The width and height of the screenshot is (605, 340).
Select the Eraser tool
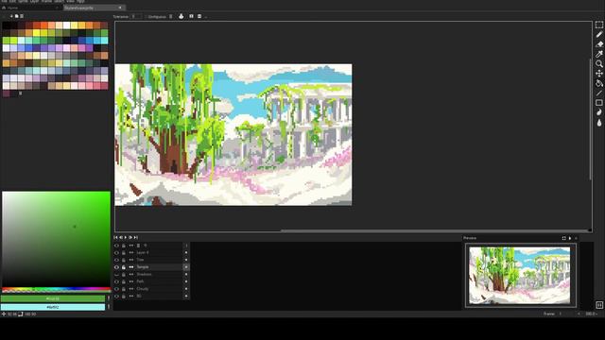598,44
